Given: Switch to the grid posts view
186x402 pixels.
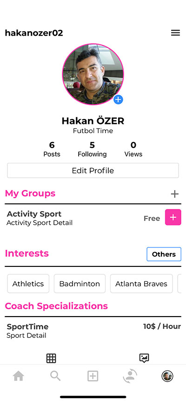Looking at the screenshot, I should pos(51,358).
